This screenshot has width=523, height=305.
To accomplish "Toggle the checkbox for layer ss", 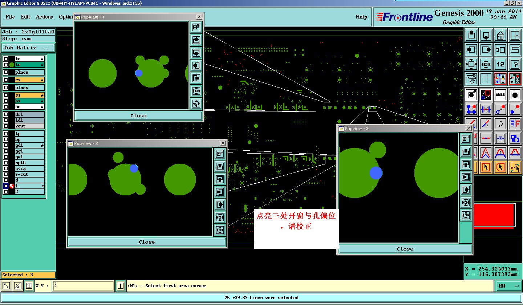I will point(6,95).
